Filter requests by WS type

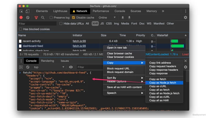click(149, 24)
